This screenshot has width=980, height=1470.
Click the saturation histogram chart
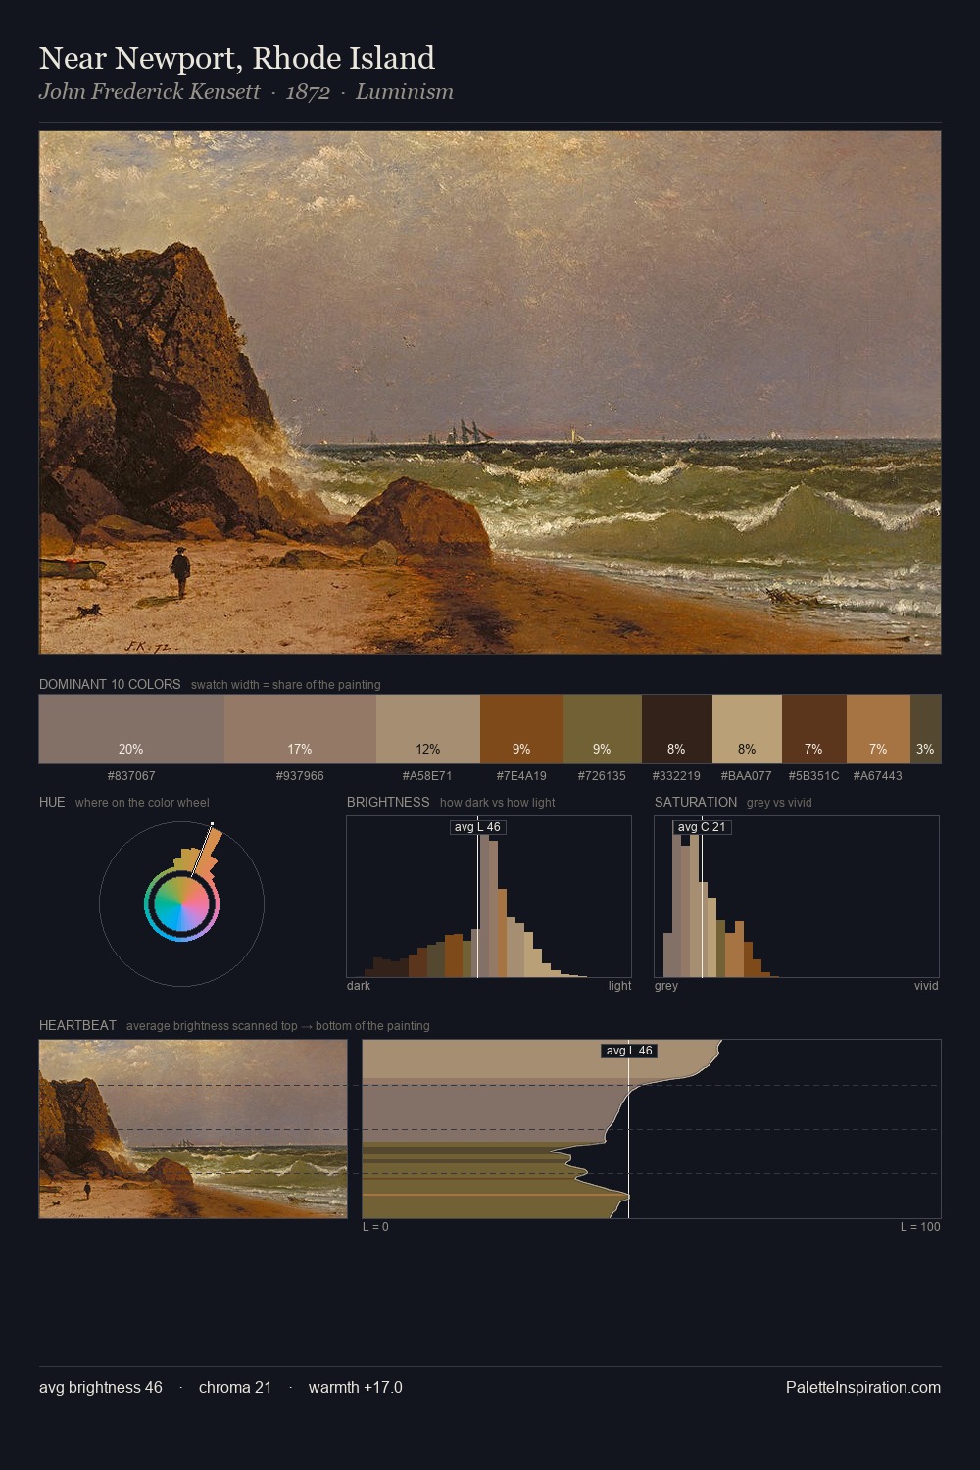[797, 897]
